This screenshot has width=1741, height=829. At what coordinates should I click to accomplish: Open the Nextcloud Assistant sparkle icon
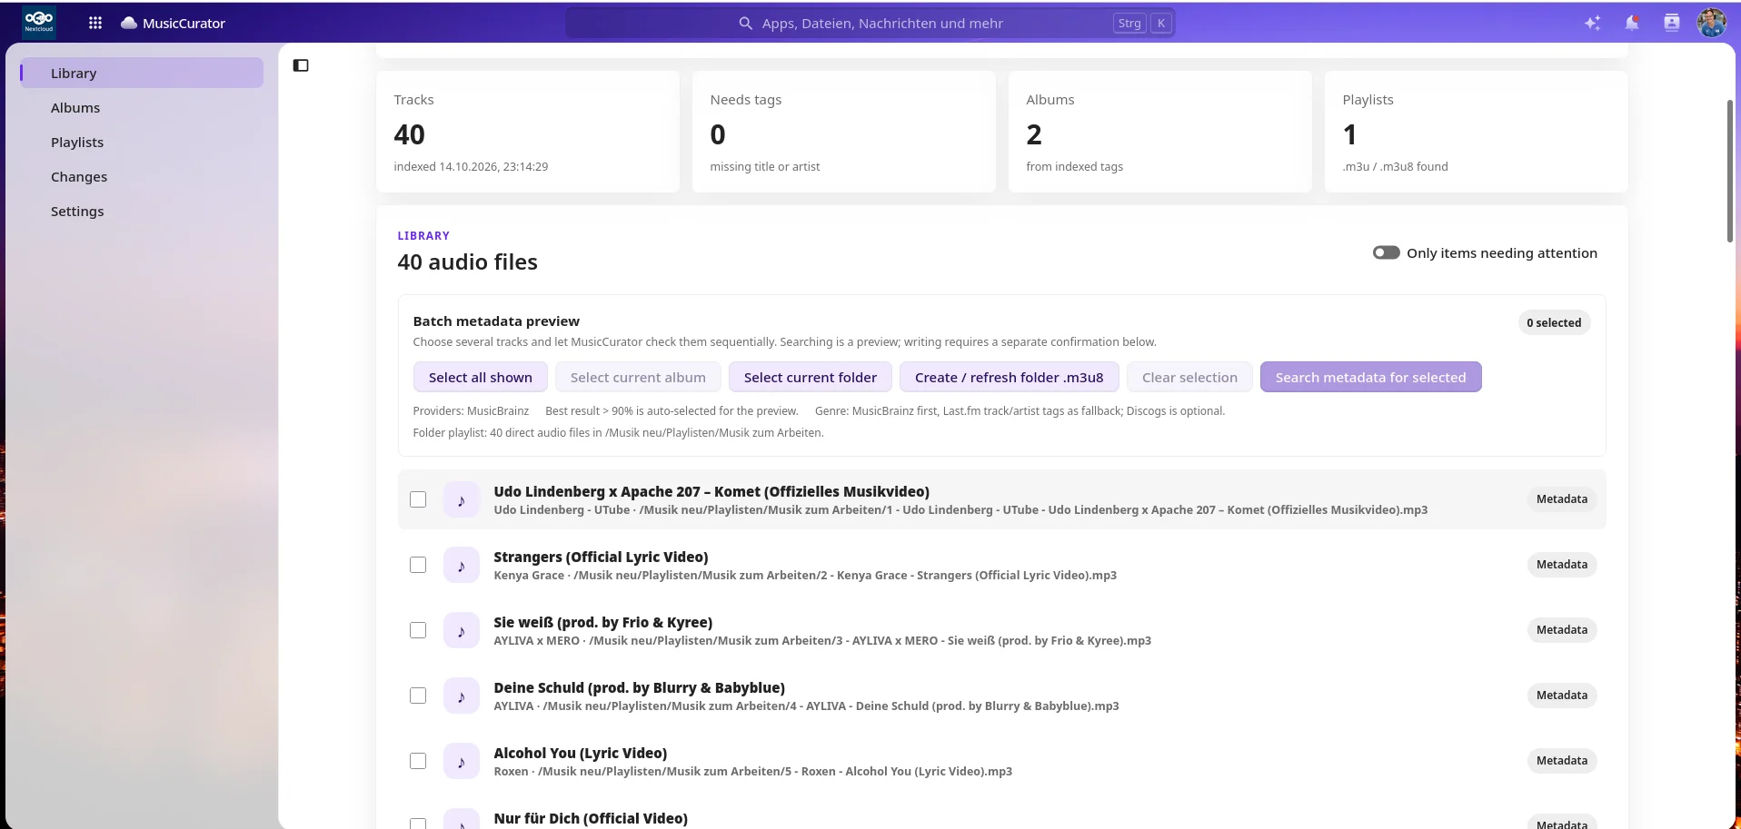point(1593,23)
